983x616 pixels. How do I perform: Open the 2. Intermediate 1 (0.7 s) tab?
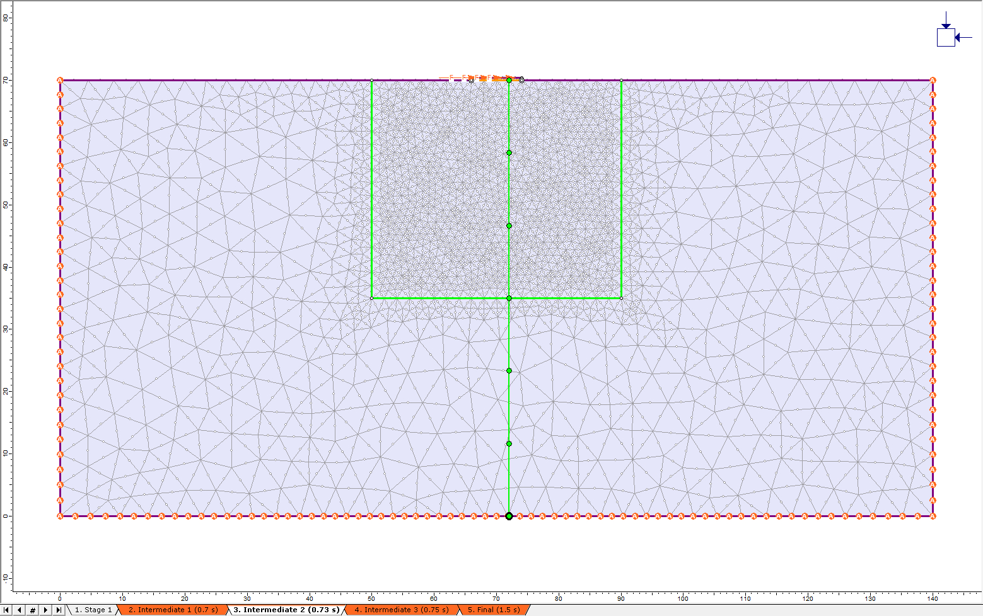(x=173, y=610)
